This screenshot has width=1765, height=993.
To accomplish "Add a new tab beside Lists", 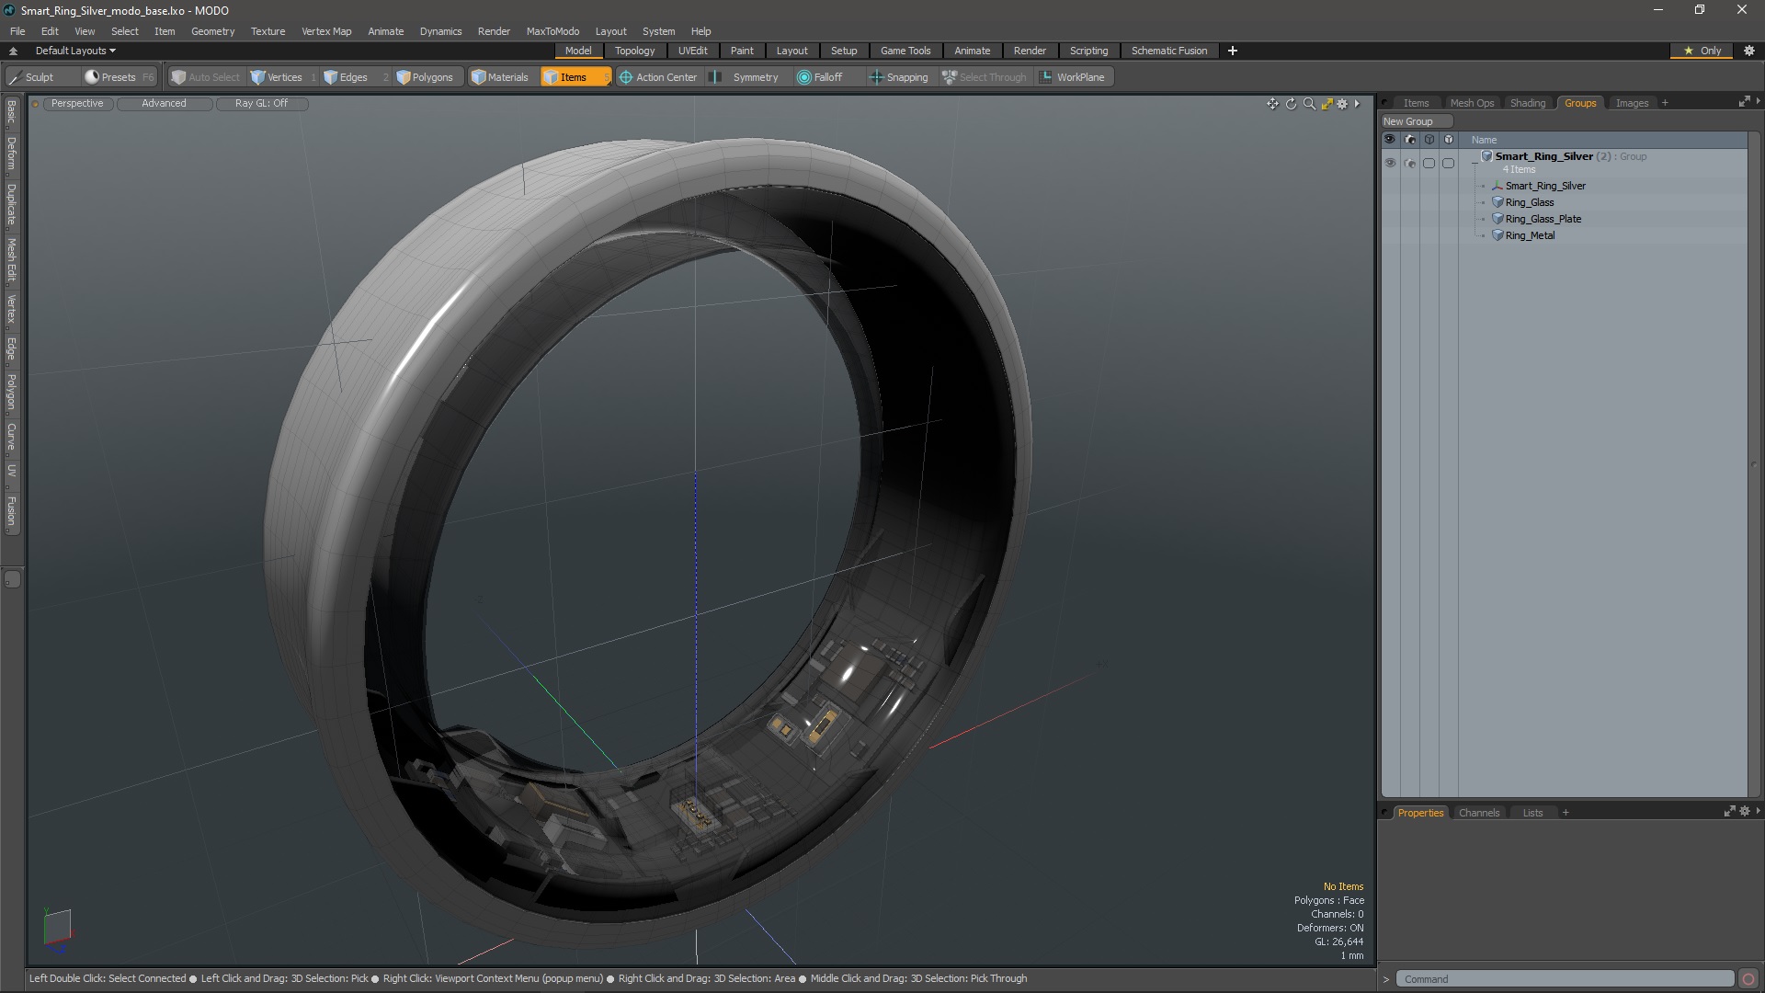I will point(1565,813).
